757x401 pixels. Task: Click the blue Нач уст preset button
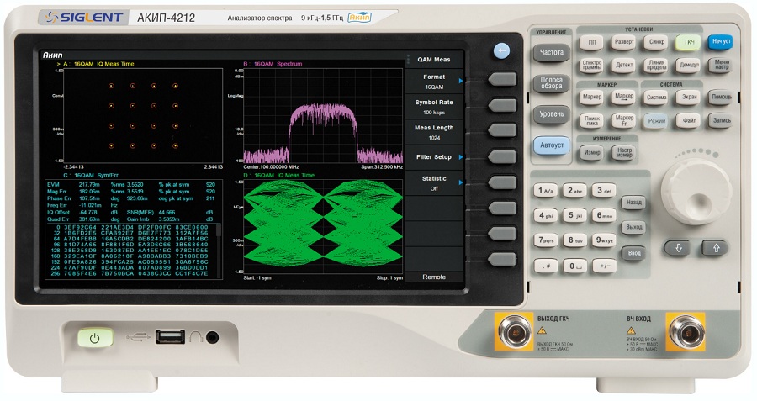[x=722, y=41]
